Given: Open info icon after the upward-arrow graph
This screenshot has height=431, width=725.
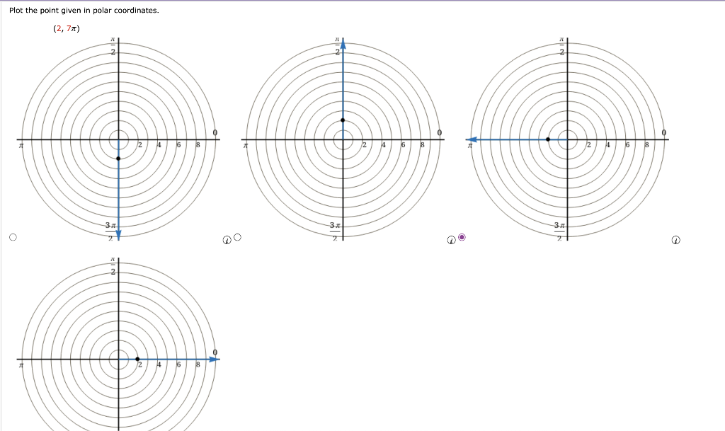Looking at the screenshot, I should [x=451, y=240].
